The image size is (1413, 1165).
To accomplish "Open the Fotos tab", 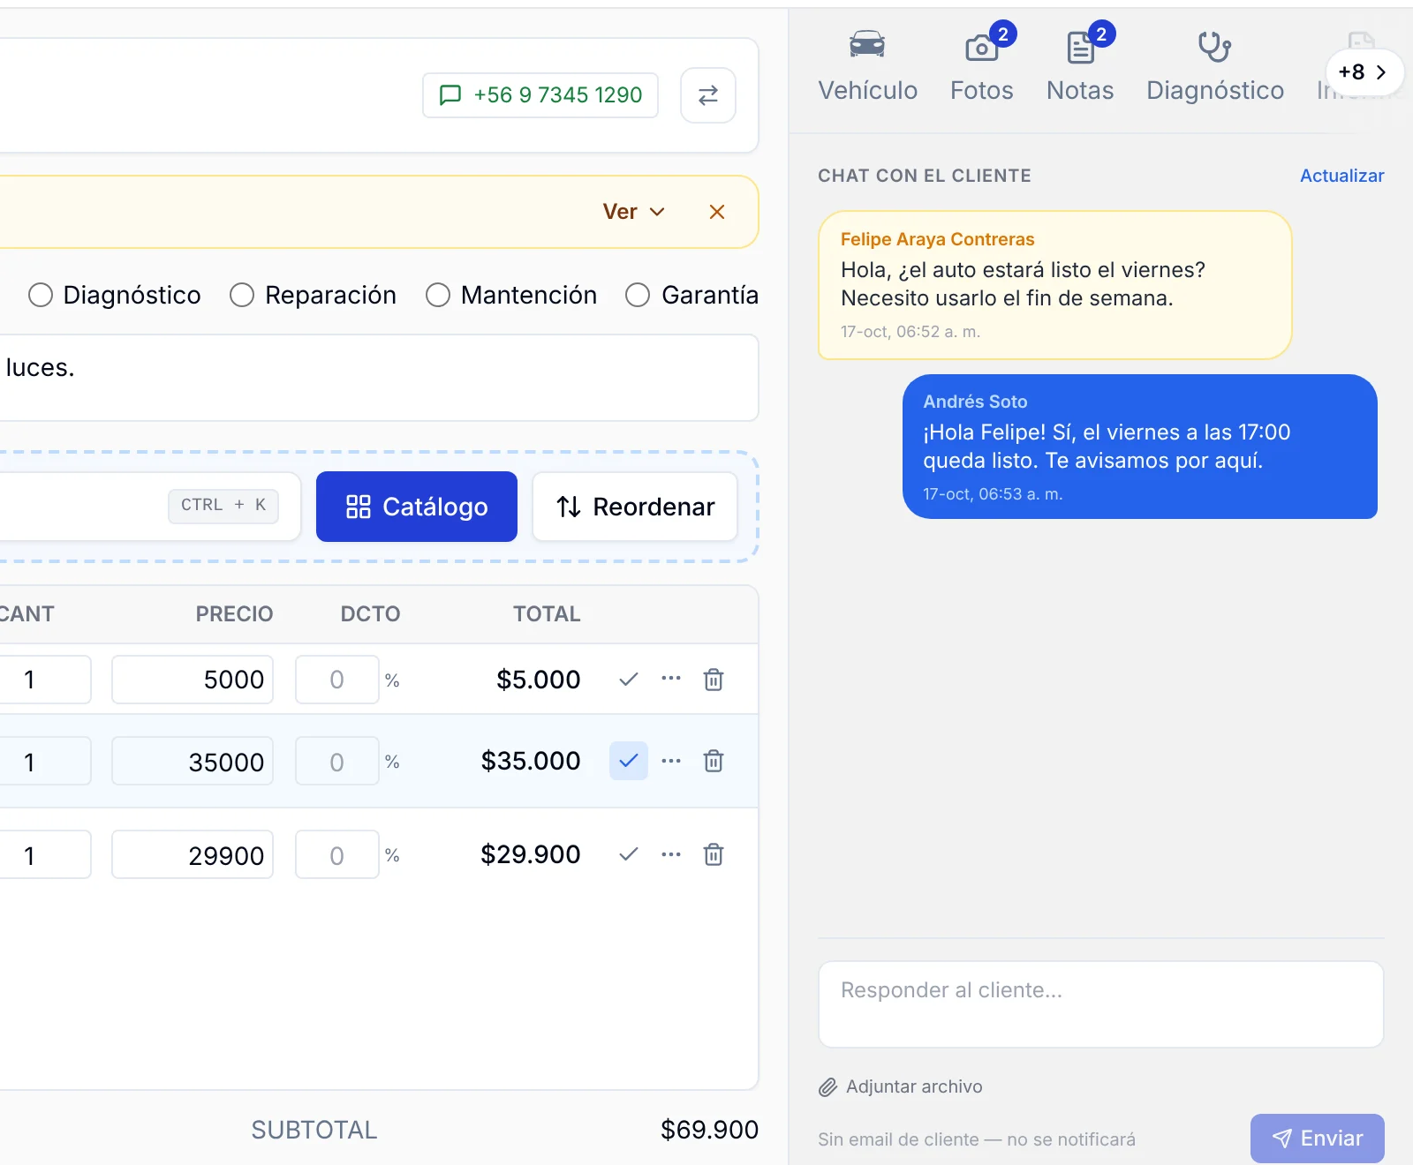I will pyautogui.click(x=982, y=67).
